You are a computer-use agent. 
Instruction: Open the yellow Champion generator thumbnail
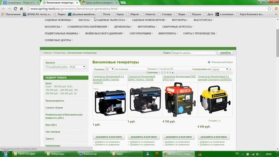coord(215,99)
